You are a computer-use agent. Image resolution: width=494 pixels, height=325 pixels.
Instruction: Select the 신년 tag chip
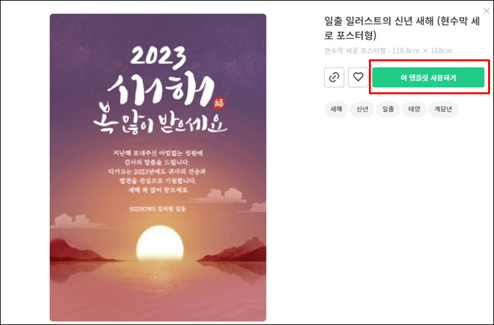point(362,109)
